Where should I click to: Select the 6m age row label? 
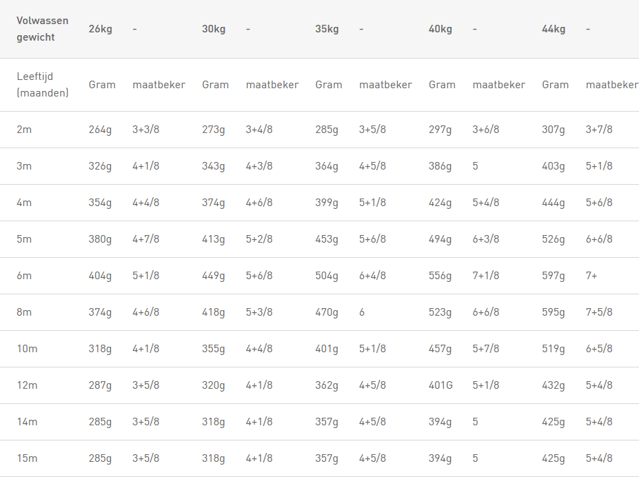coord(24,276)
